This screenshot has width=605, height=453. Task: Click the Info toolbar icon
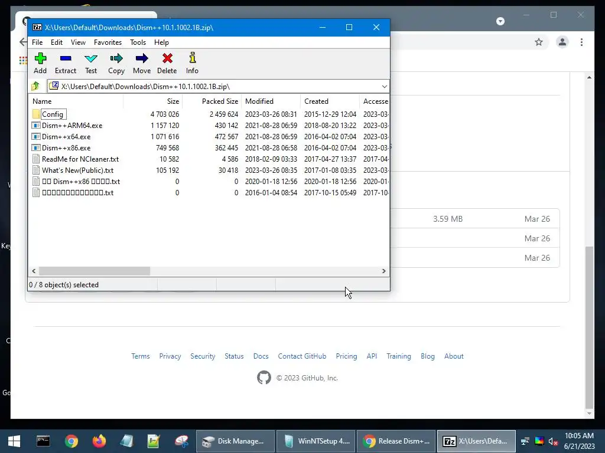pos(192,58)
